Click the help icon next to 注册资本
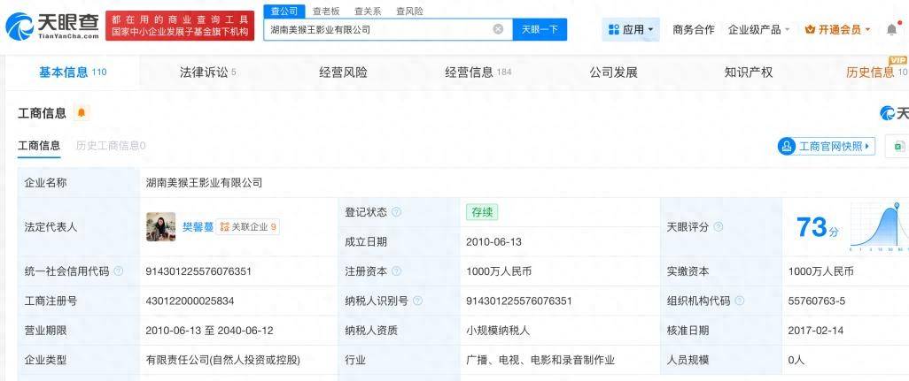 397,271
